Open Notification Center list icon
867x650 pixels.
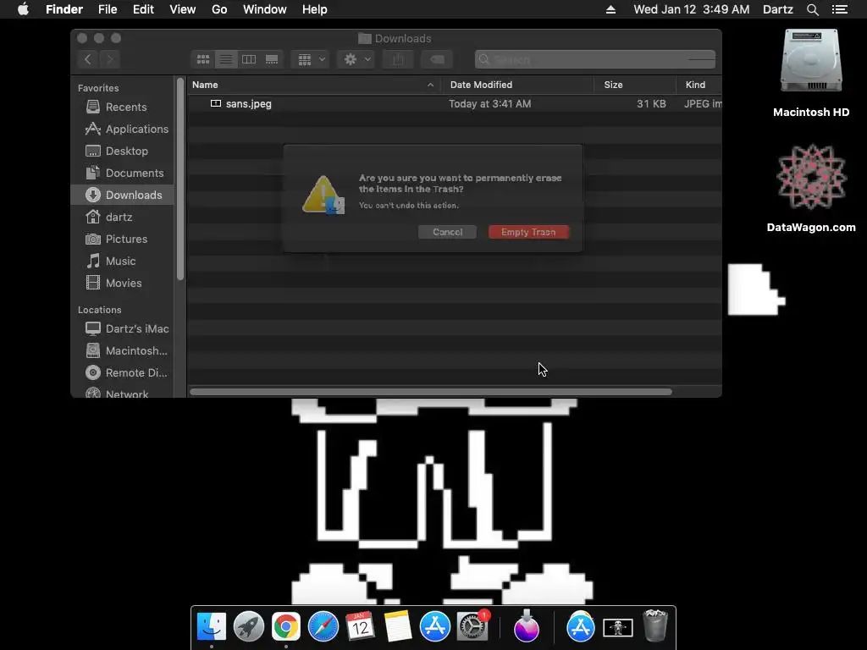[x=839, y=9]
